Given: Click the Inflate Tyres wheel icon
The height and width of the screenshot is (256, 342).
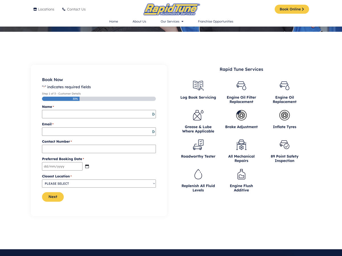Looking at the screenshot, I should 284,115.
